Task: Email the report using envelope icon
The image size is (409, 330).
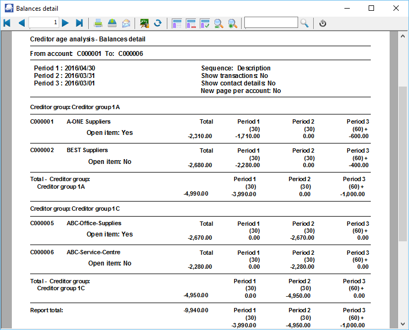Action: point(126,23)
